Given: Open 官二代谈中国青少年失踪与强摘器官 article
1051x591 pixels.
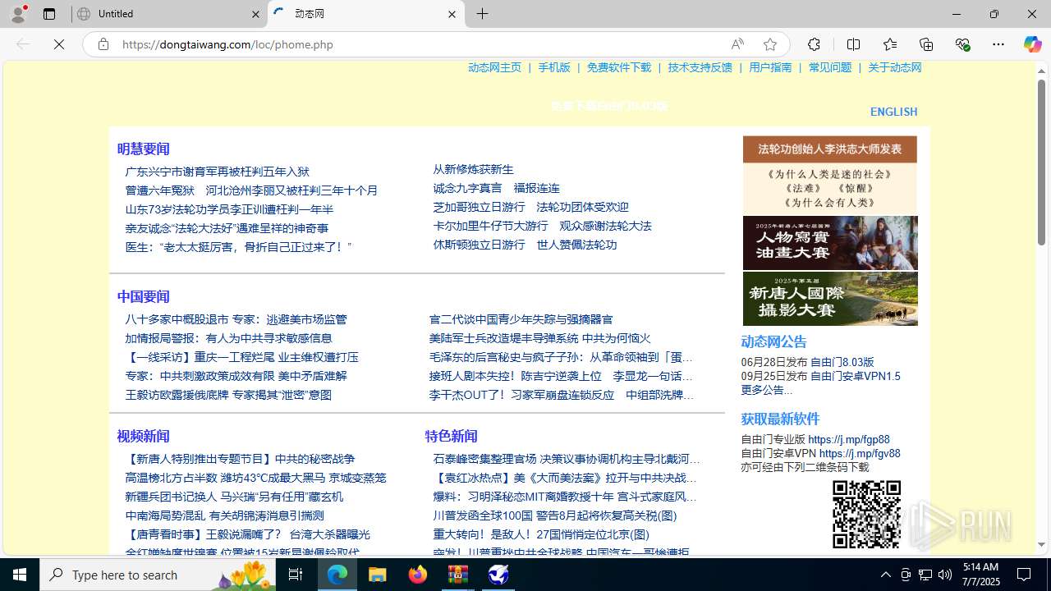Looking at the screenshot, I should coord(521,319).
